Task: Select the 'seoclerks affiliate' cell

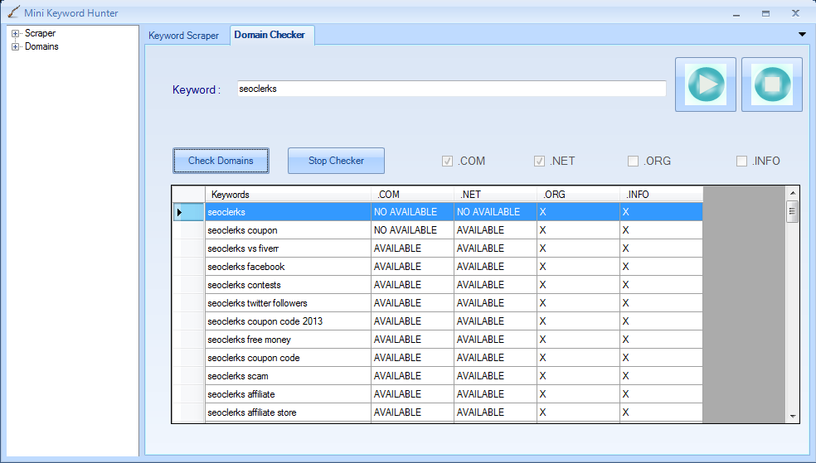Action: point(288,394)
